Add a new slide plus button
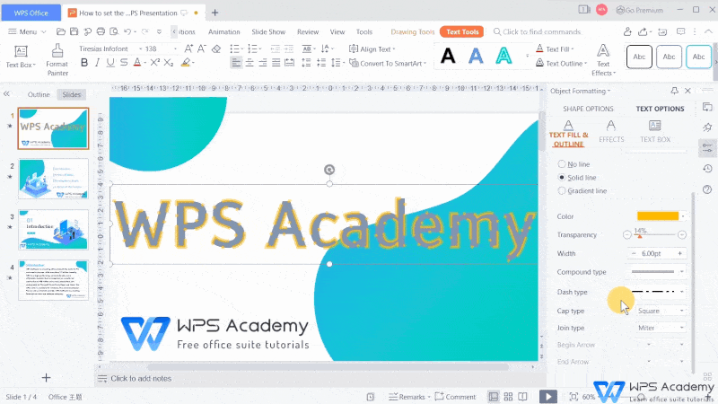 pyautogui.click(x=47, y=377)
